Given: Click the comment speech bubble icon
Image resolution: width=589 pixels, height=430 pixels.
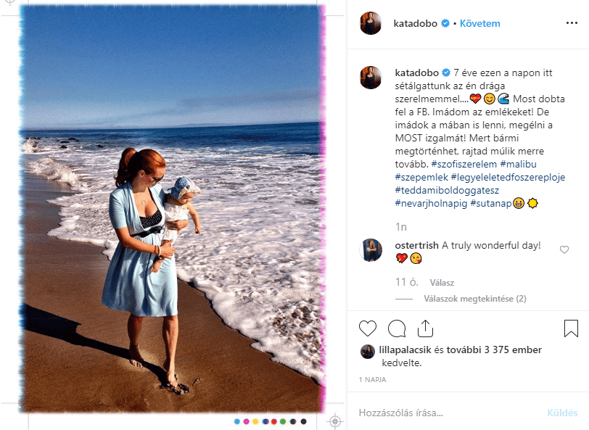Looking at the screenshot, I should coord(396,328).
